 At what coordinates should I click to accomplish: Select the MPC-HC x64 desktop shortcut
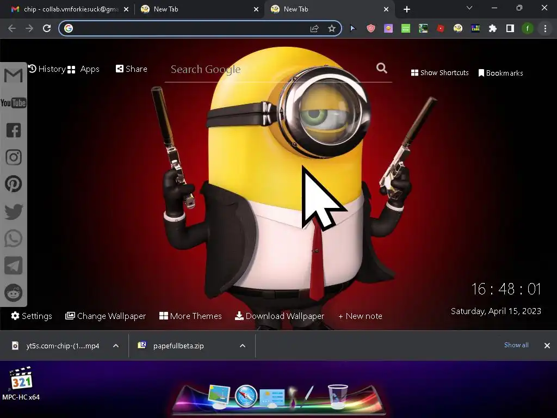point(21,384)
